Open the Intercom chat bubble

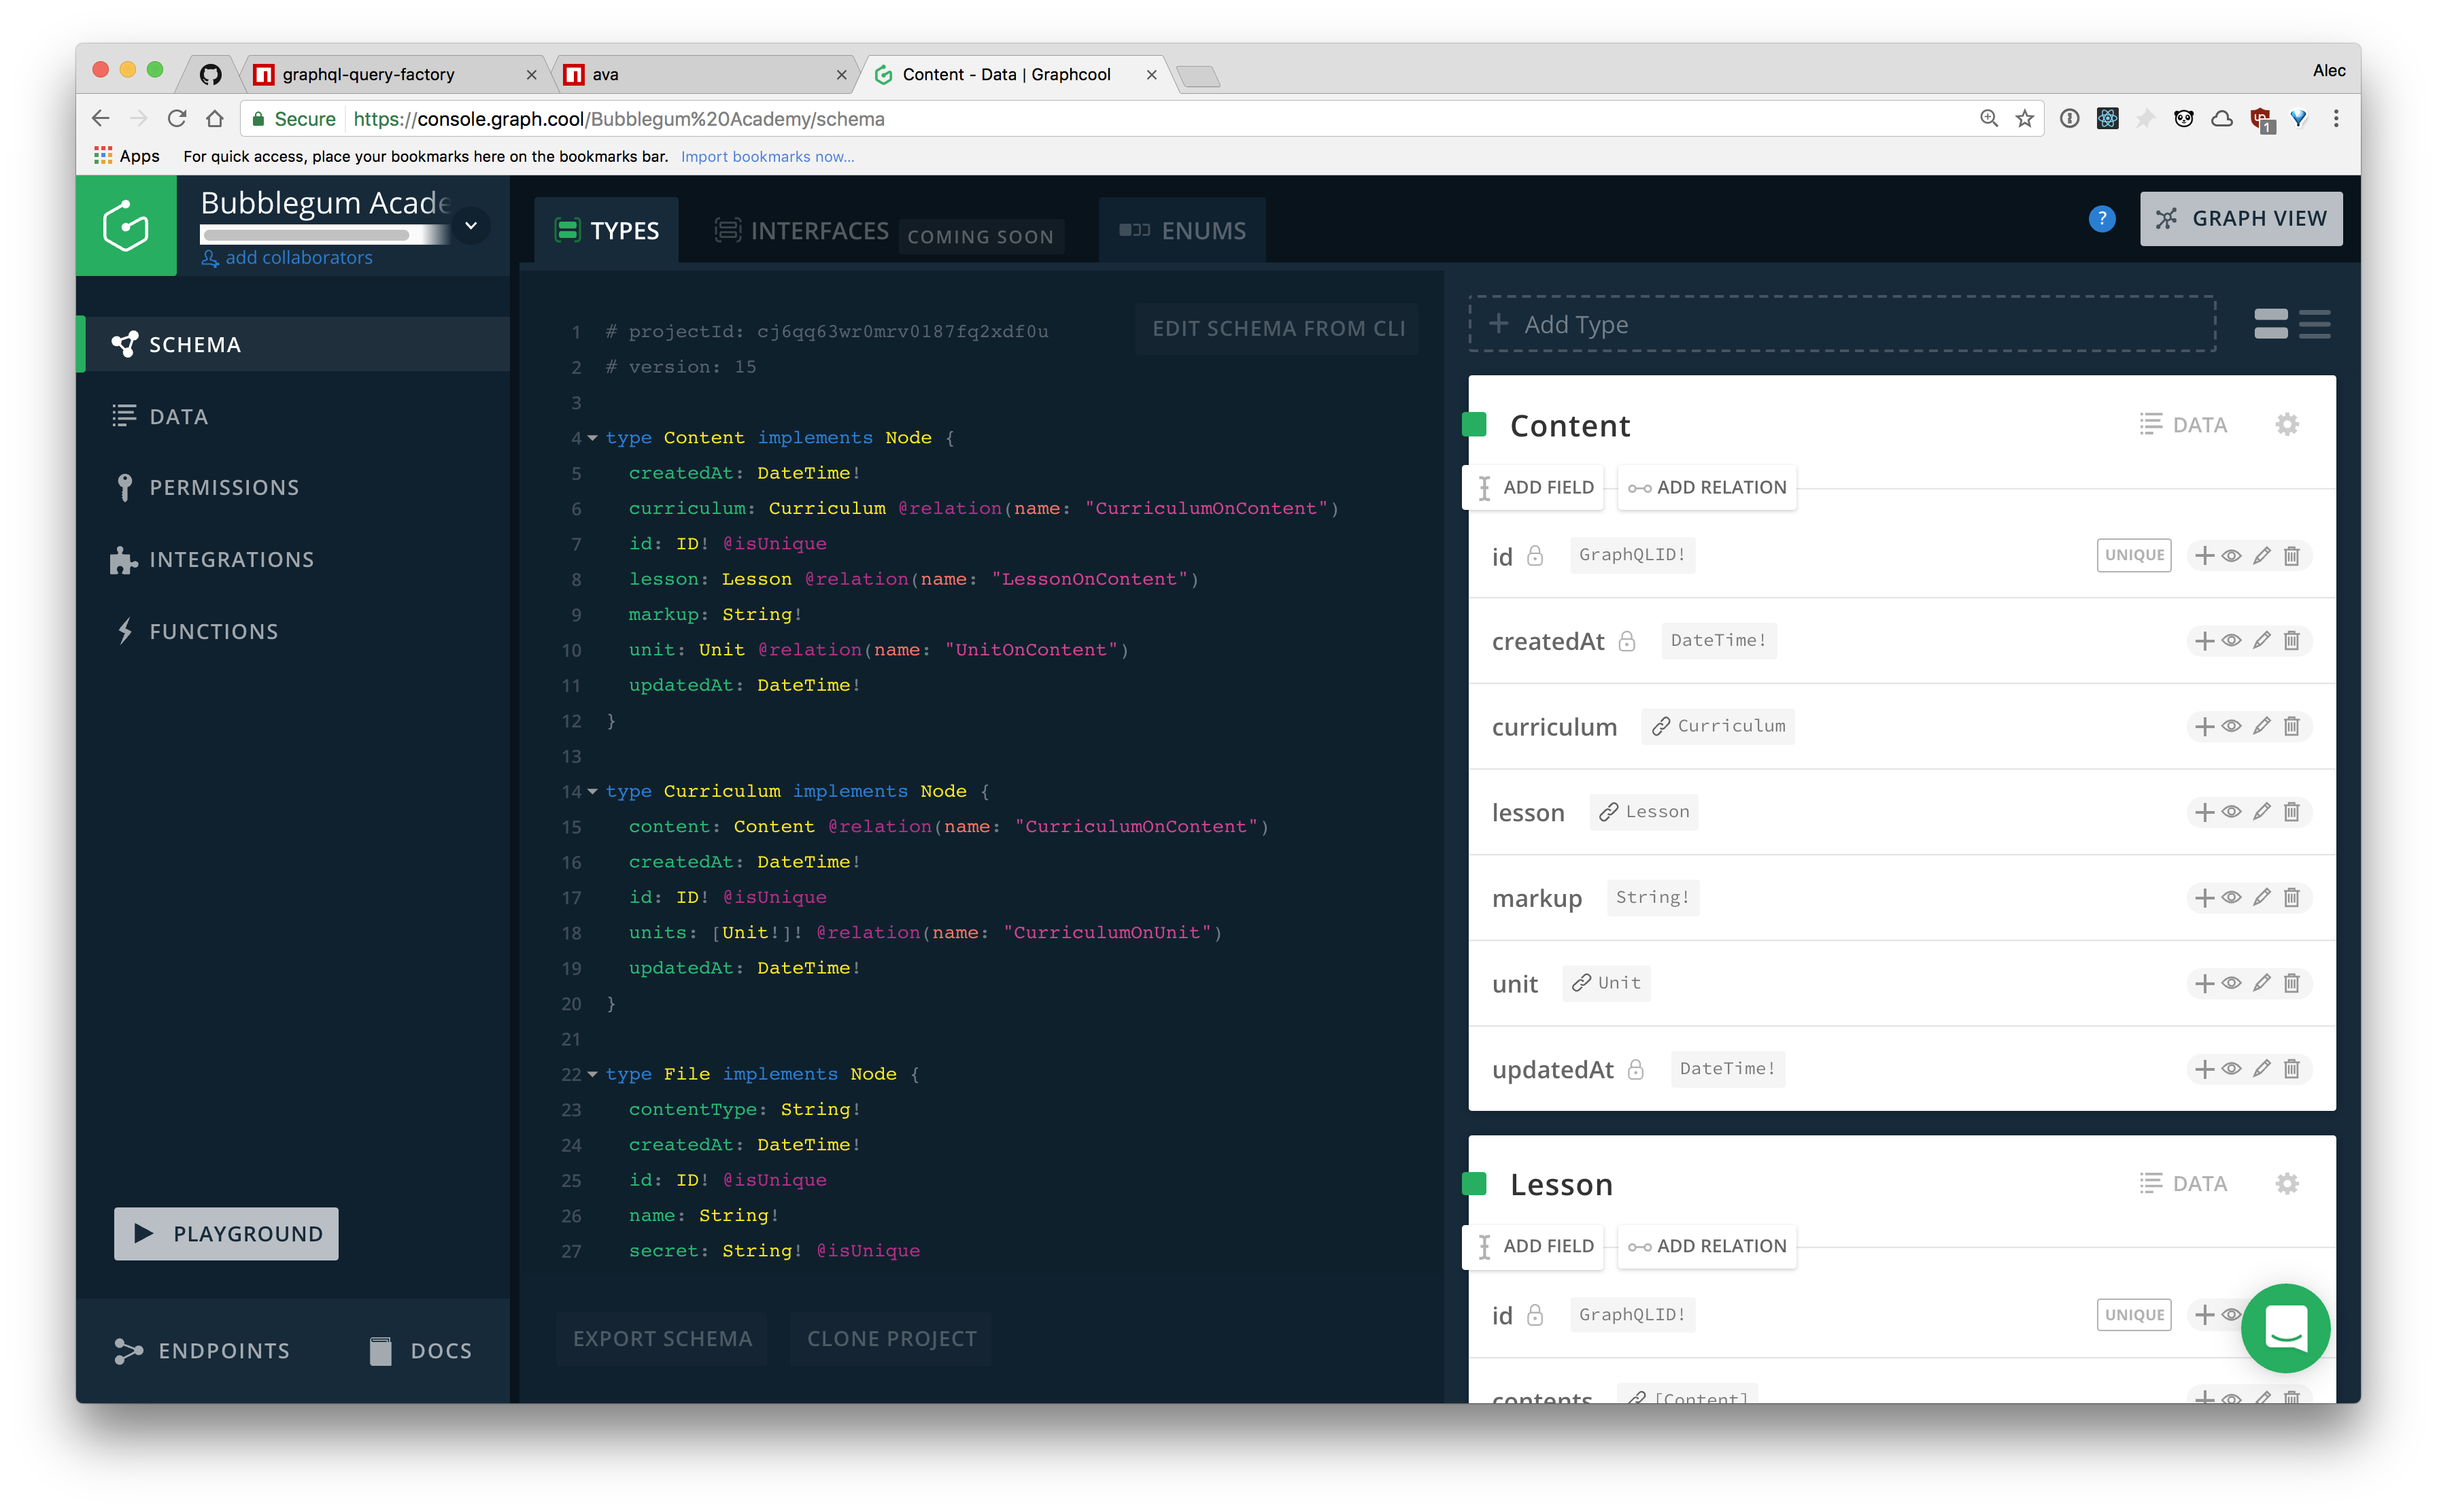tap(2285, 1327)
